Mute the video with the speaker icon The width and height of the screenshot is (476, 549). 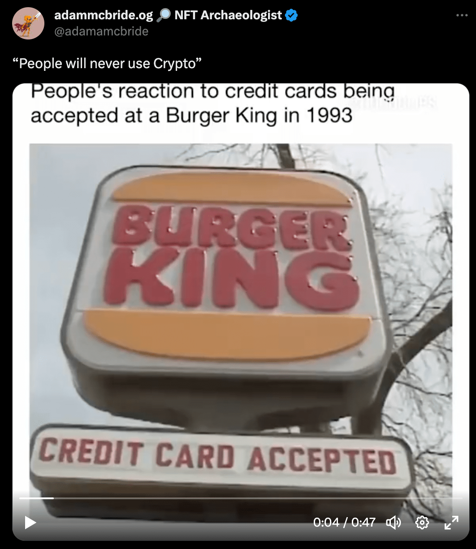click(394, 522)
